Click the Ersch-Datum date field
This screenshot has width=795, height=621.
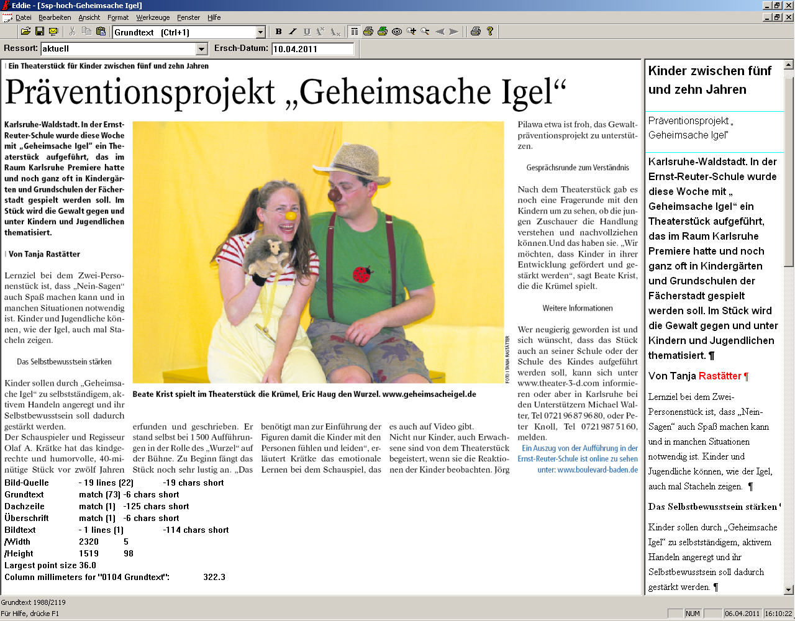click(x=313, y=48)
